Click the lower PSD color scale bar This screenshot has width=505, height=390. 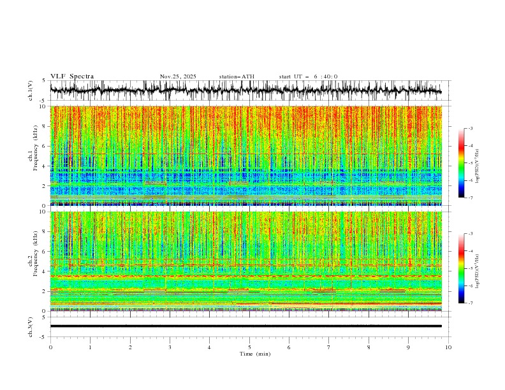[461, 268]
